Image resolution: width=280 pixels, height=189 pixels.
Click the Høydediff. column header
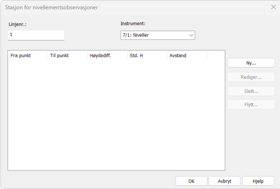click(x=107, y=56)
